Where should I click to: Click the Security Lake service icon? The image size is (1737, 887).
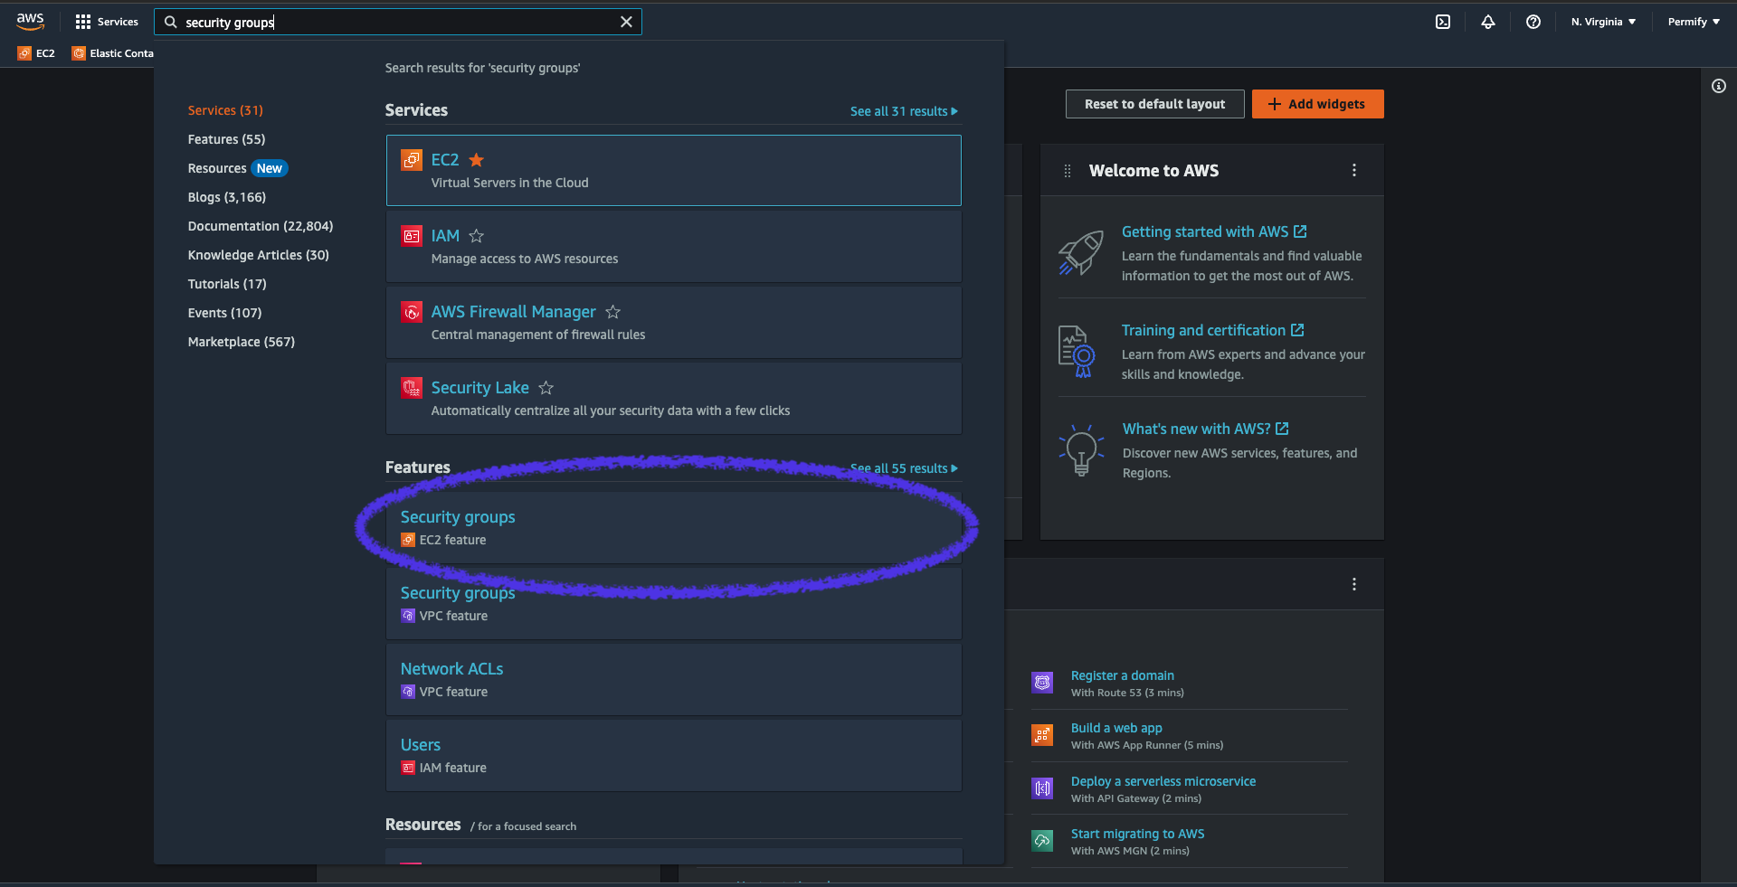(412, 388)
